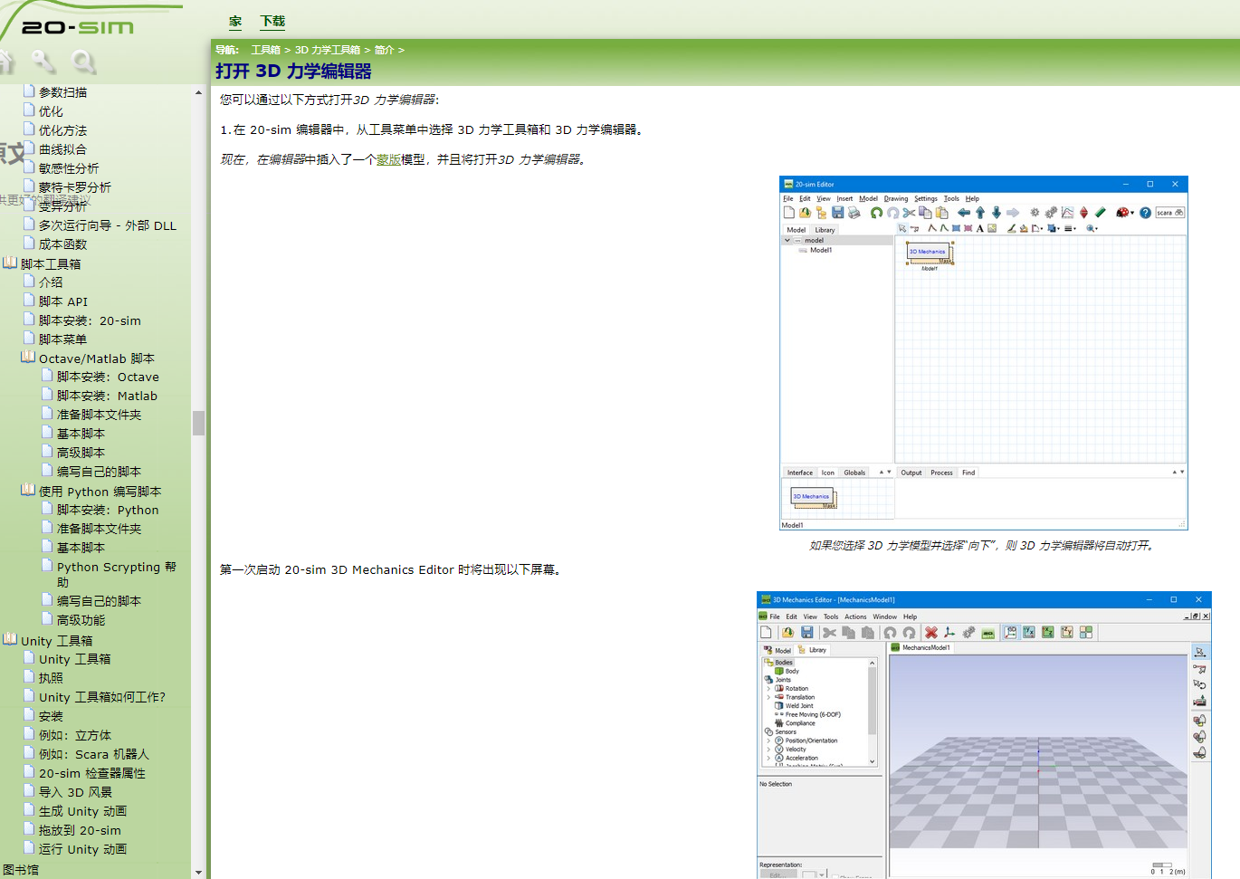Click the sidebar scrollbar up arrow

[198, 92]
